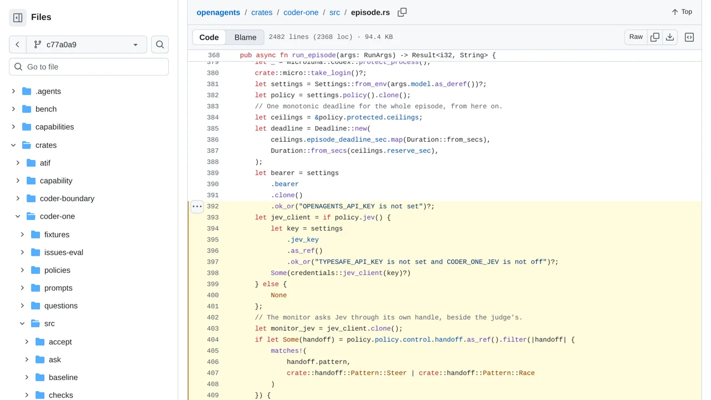Screen dimensions: 711x400
Task: Open the coder-one breadcrumb link
Action: [x=301, y=12]
